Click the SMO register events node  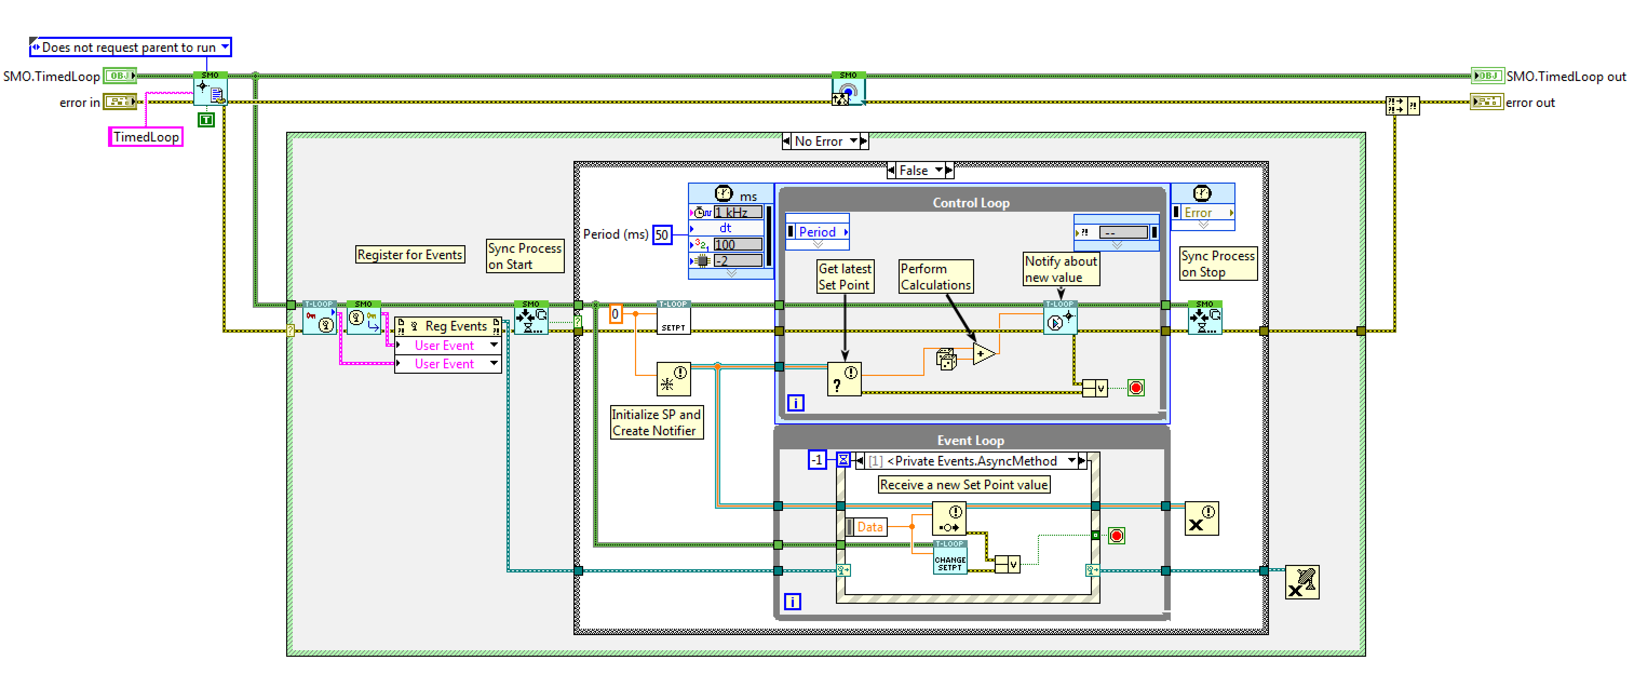pyautogui.click(x=363, y=318)
